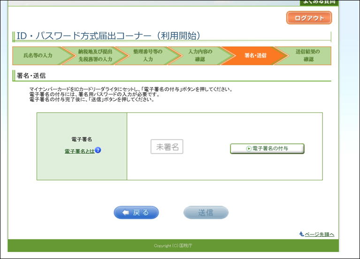Screen dimensions: 360x259
Task: Select the 整理番号等の入力 step
Action: 148,56
